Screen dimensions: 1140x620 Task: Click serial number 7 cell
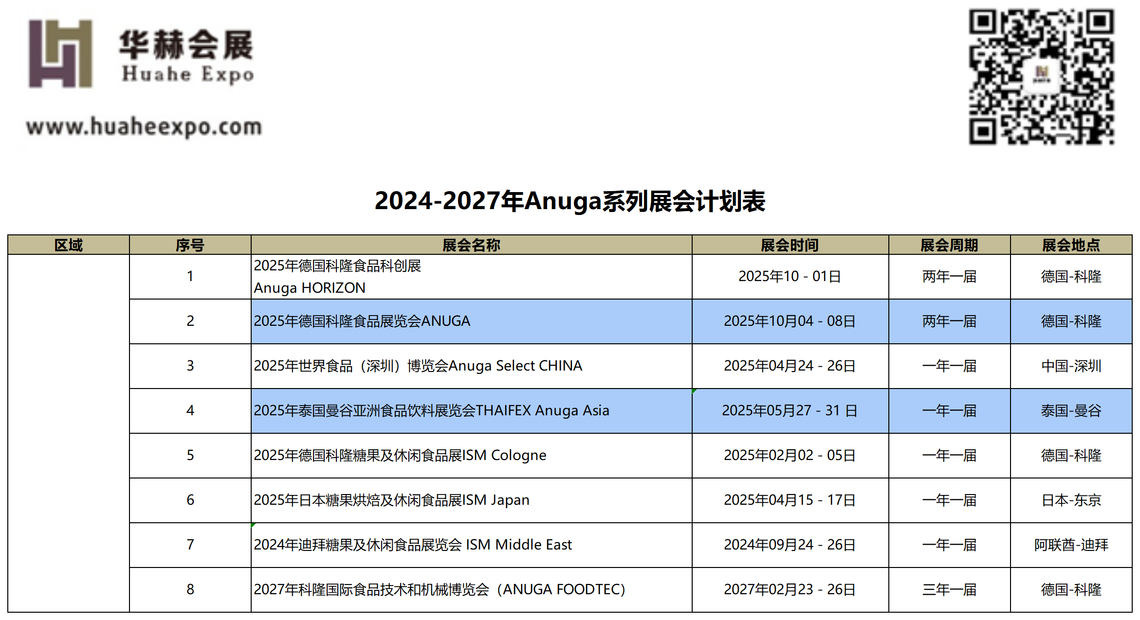pyautogui.click(x=190, y=545)
